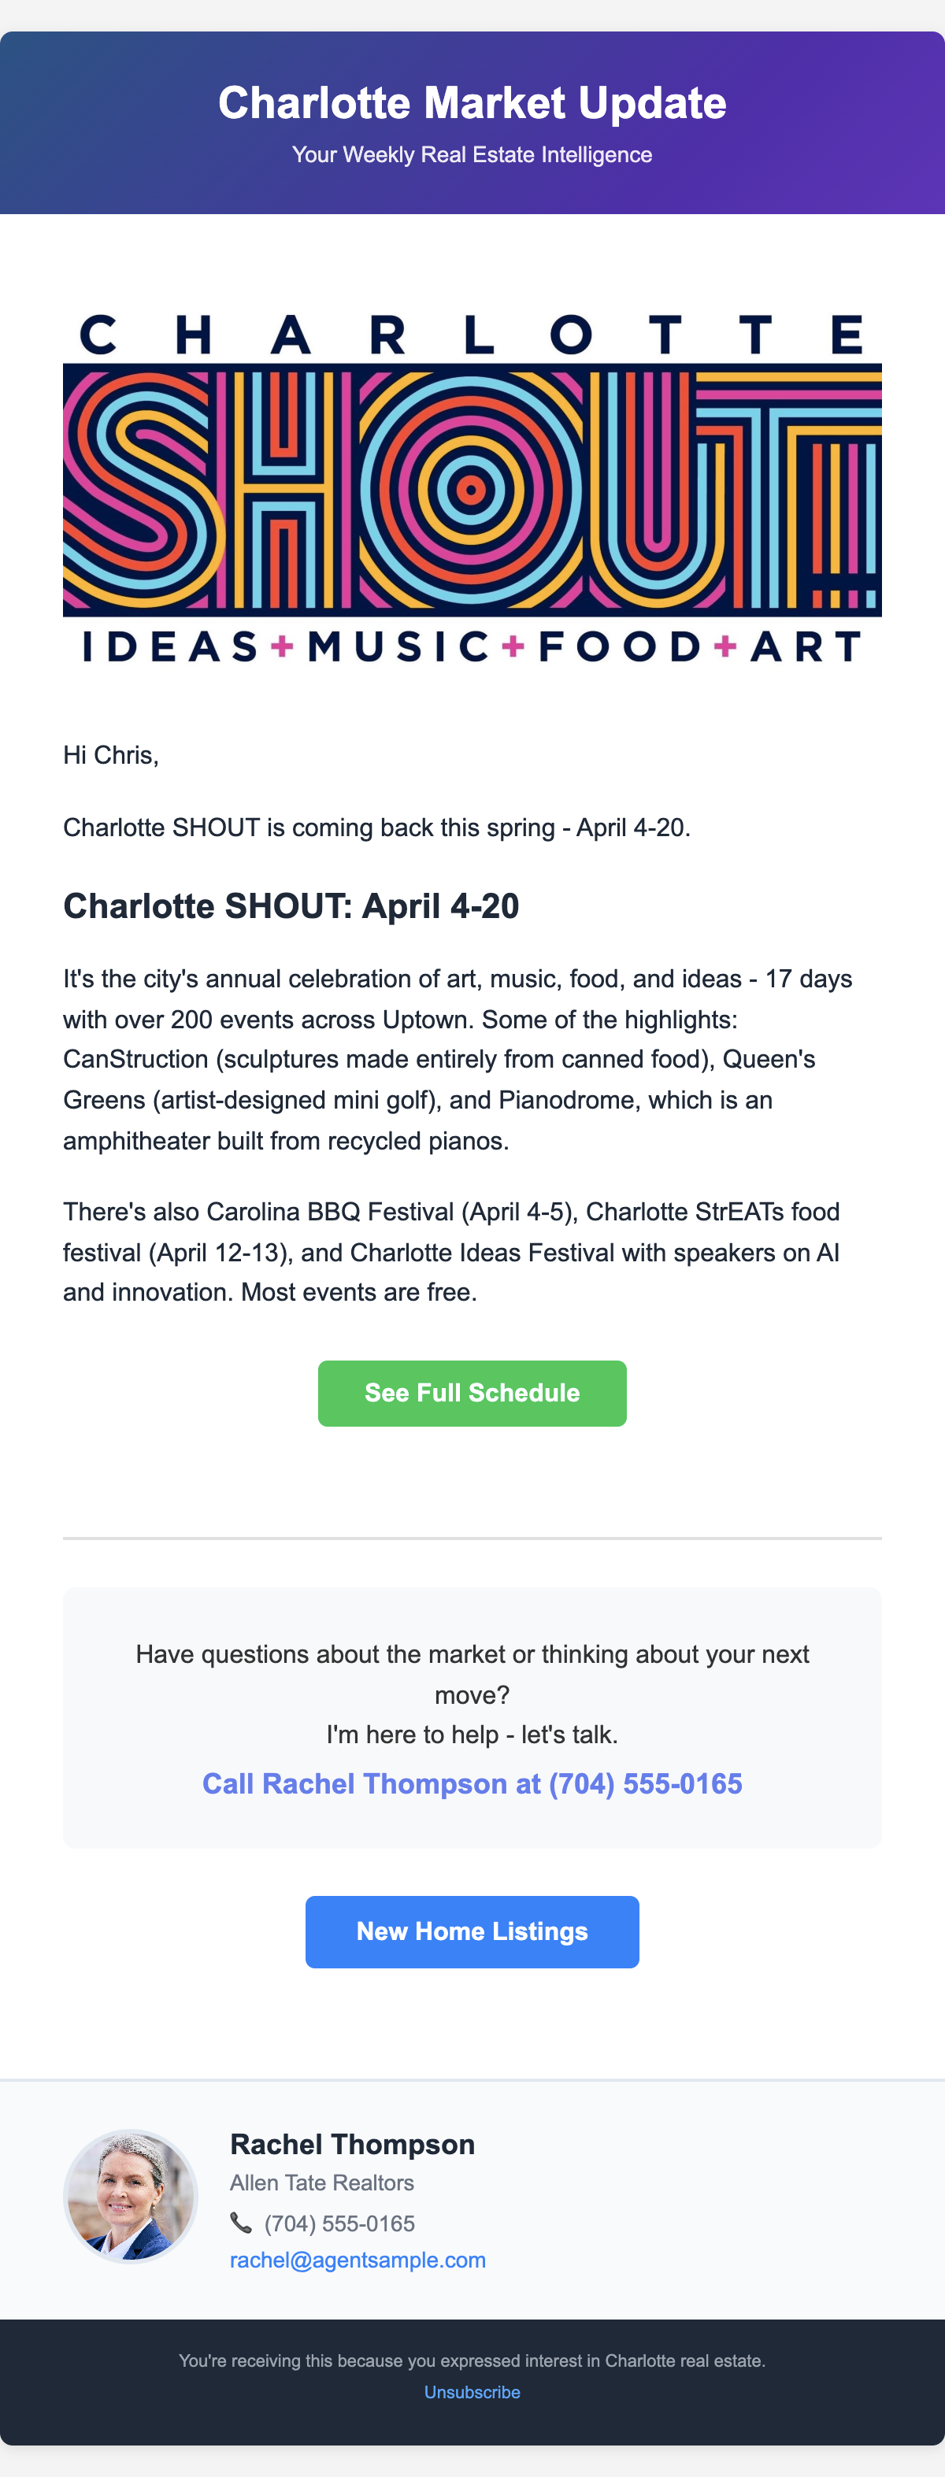
Task: Click the Charlotte SHOUT: April 4-20 heading
Action: (x=291, y=905)
